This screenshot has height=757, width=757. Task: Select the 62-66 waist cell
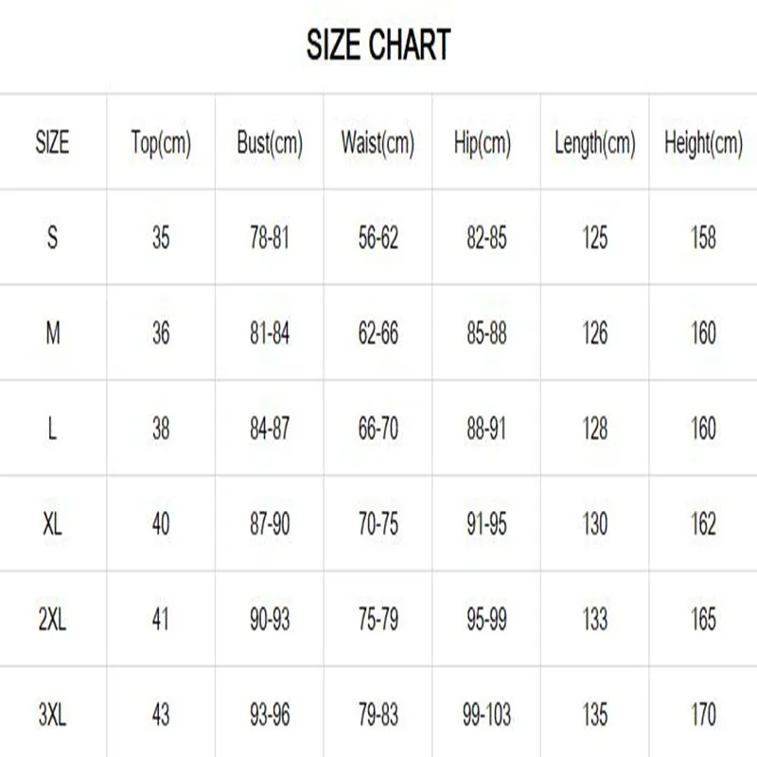(x=378, y=333)
